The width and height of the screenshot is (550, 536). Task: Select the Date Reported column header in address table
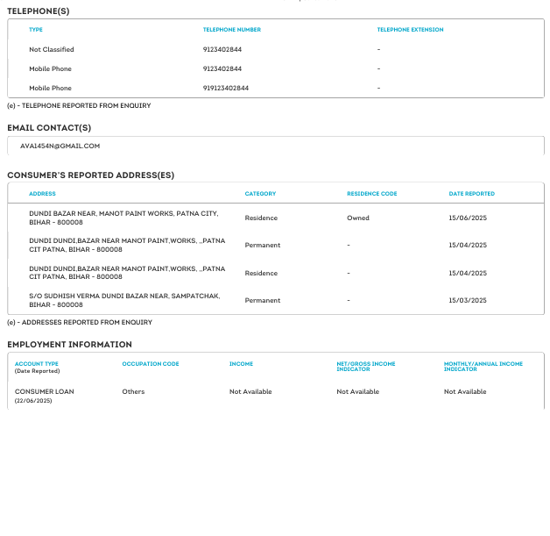click(471, 194)
